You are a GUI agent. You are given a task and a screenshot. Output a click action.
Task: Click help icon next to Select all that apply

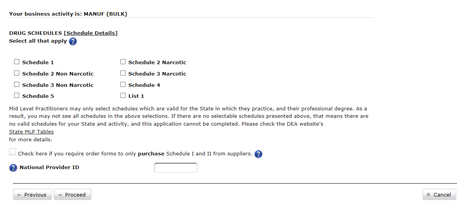[x=73, y=41]
